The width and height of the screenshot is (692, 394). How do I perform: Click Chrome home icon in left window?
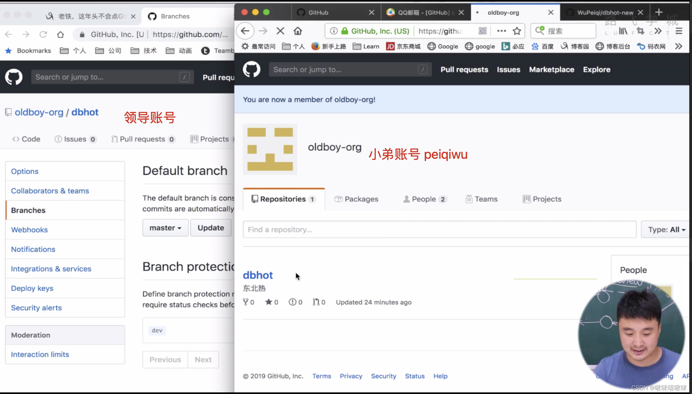pyautogui.click(x=60, y=34)
